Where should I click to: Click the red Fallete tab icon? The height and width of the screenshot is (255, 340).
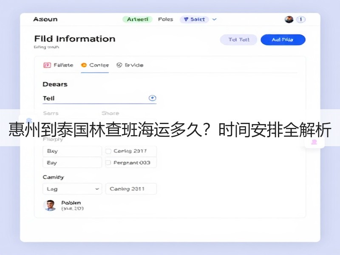tap(47, 65)
